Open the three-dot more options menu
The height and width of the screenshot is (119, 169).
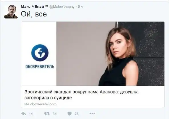(x=92, y=113)
